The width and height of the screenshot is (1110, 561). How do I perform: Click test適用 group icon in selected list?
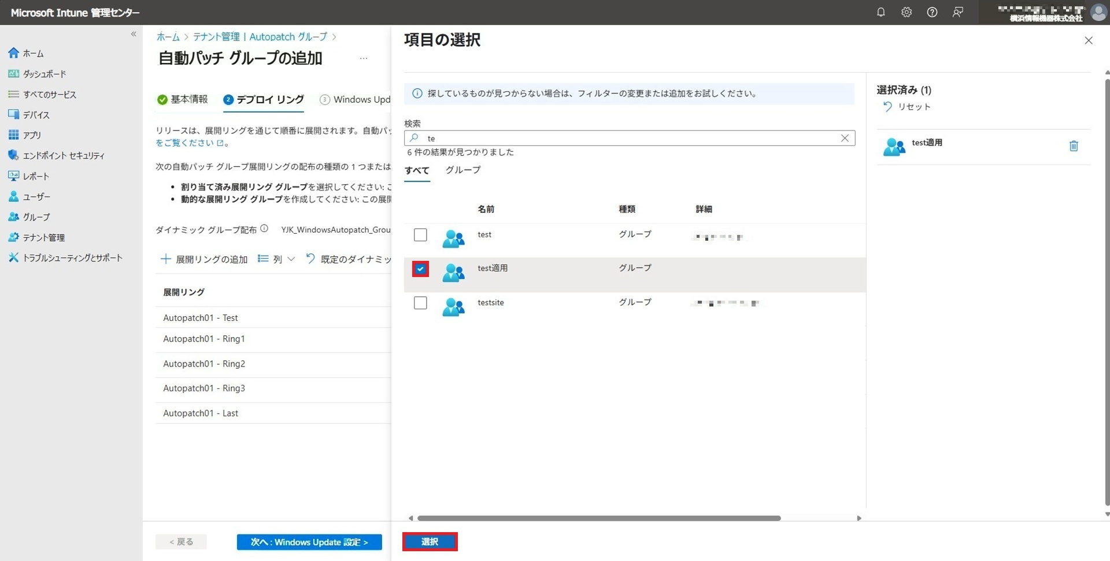pyautogui.click(x=894, y=147)
